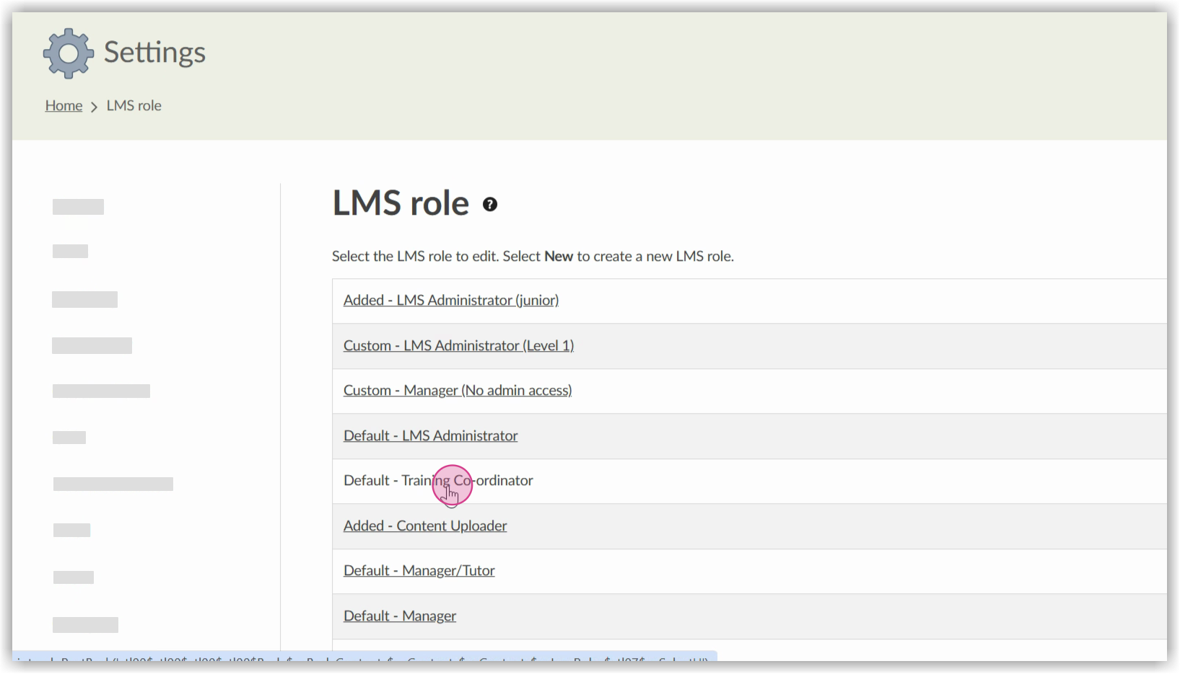Click the LMS role page heading
The width and height of the screenshot is (1180, 674).
click(x=402, y=203)
